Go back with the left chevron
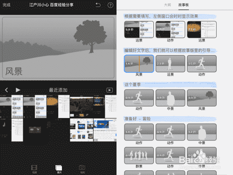 point(7,90)
